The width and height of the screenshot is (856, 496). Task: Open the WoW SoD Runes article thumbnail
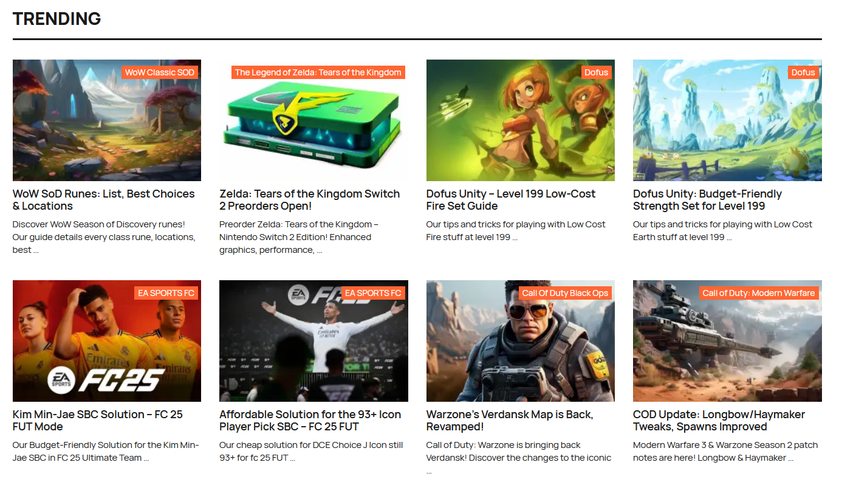tap(107, 120)
